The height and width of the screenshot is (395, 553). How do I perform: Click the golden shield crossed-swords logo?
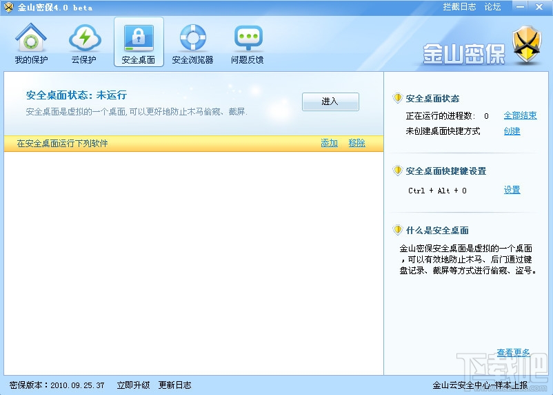(527, 44)
